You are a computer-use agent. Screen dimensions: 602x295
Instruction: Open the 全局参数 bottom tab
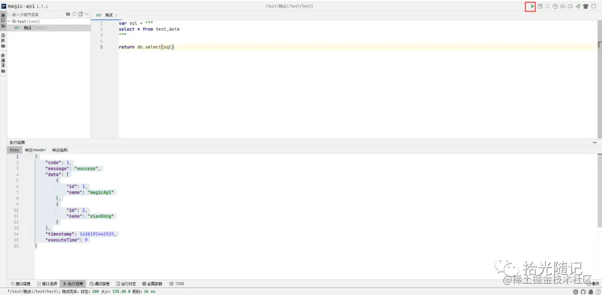coord(152,283)
